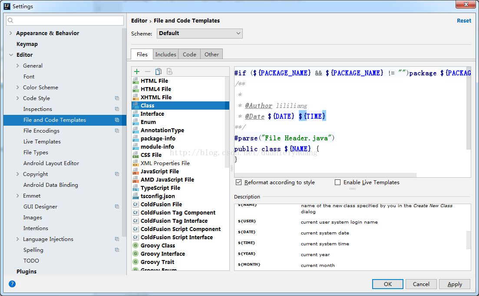This screenshot has width=479, height=296.
Task: Click the Description panel vertical scrollbar
Action: (469, 240)
